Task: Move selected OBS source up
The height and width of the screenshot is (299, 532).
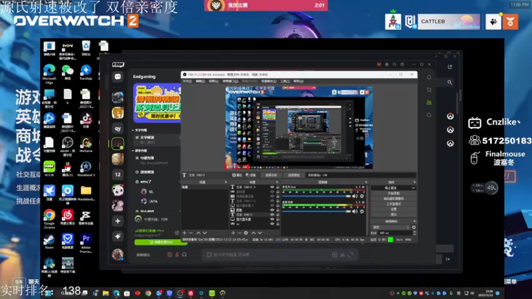Action: click(x=253, y=233)
